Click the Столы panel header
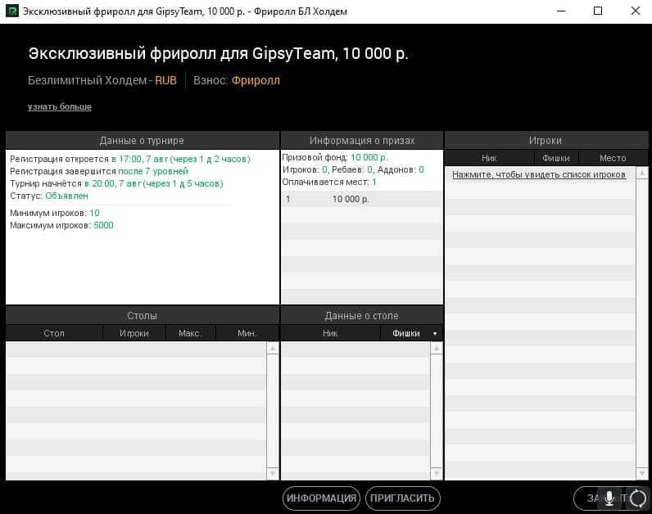652x514 pixels. click(143, 316)
